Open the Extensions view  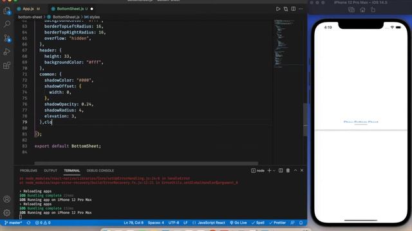pyautogui.click(x=7, y=65)
